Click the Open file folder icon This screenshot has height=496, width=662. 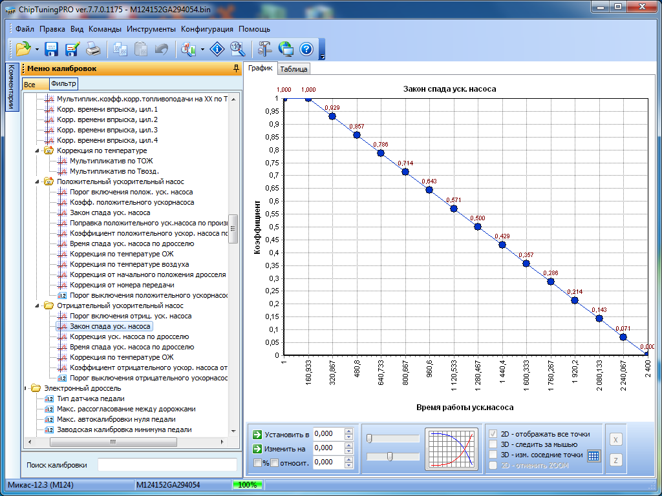(x=23, y=49)
